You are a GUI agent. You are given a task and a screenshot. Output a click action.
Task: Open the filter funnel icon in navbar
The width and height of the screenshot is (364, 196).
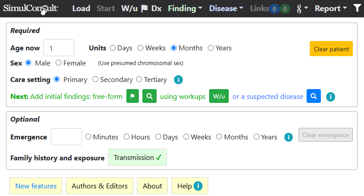pyautogui.click(x=357, y=8)
